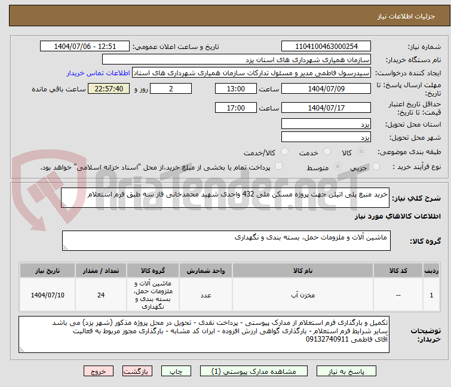Toggle the 'اسناد خزانه اسلامی' payment checkbox
The height and width of the screenshot is (387, 451).
278,167
